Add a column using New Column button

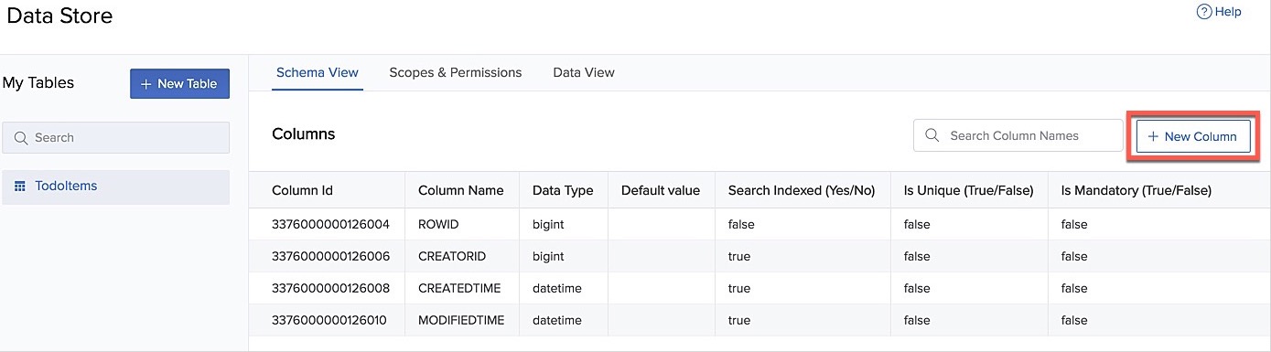click(1192, 136)
